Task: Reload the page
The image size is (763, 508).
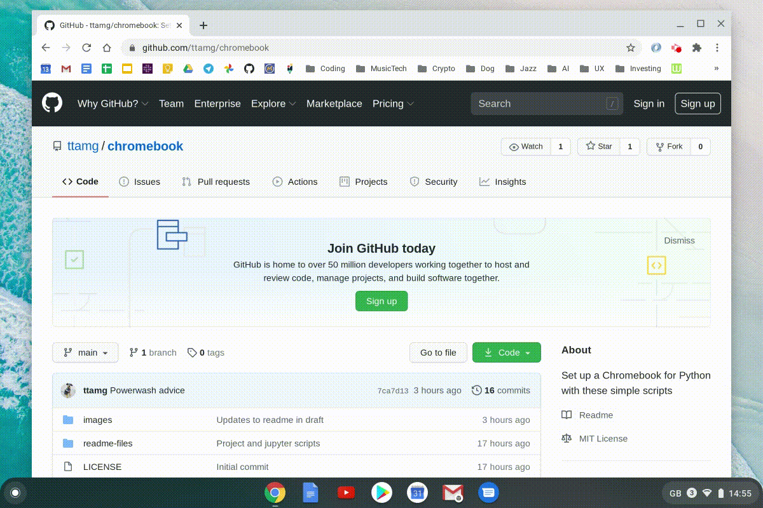Action: click(x=86, y=48)
